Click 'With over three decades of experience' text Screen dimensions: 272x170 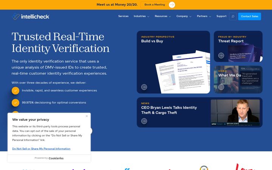(49, 83)
